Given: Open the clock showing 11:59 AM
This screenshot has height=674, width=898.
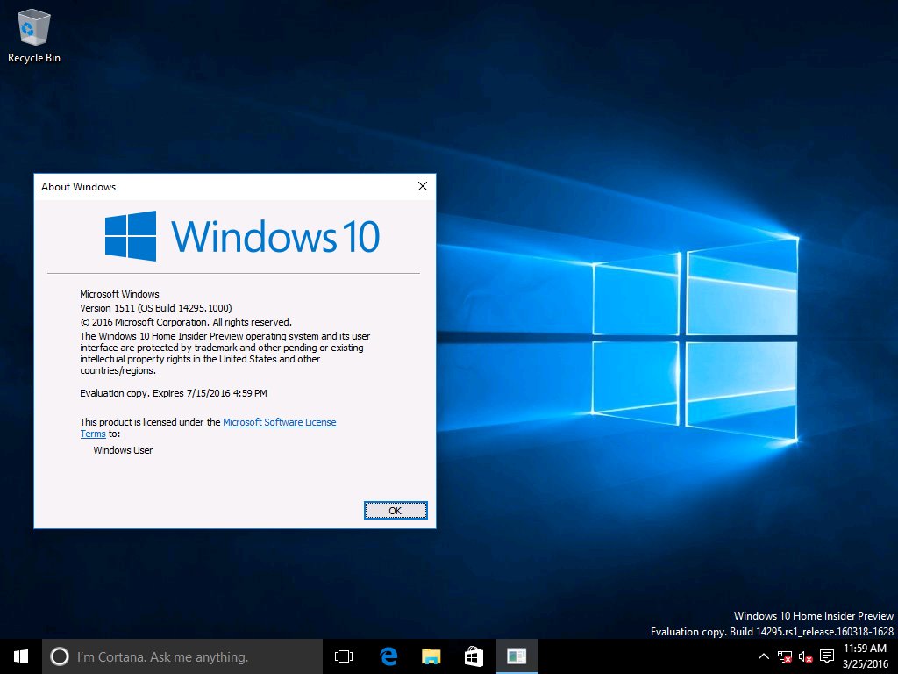Looking at the screenshot, I should 865,656.
